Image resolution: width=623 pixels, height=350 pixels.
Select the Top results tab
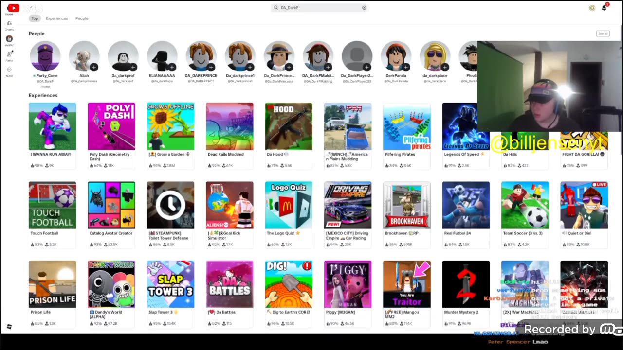(x=35, y=18)
